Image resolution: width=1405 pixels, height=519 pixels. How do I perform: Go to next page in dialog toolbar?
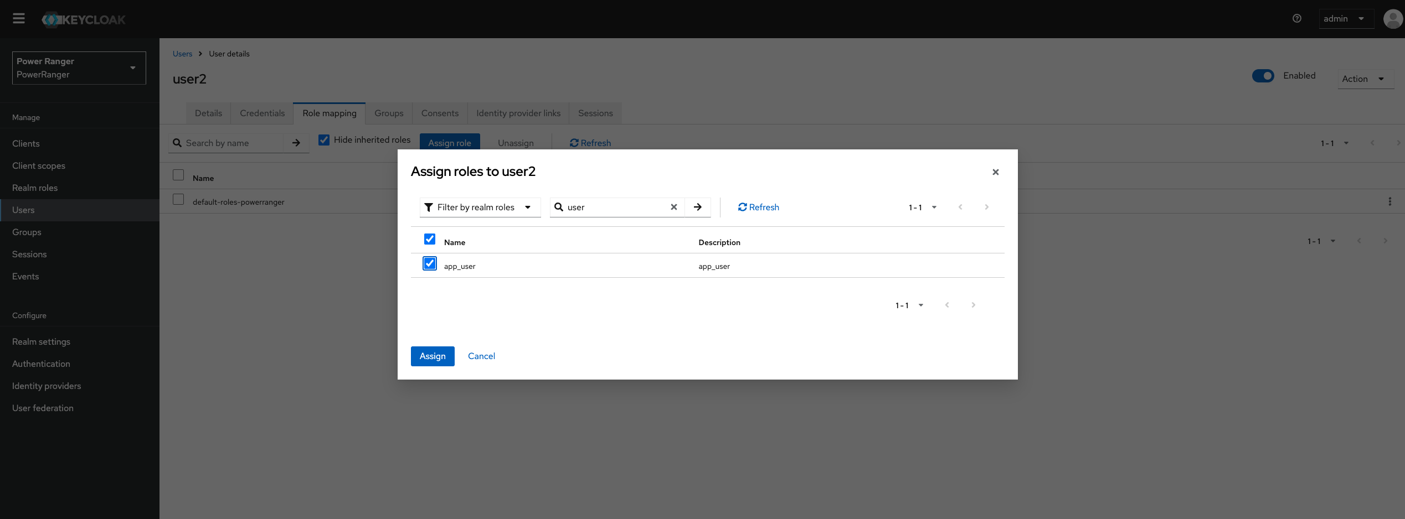tap(986, 207)
